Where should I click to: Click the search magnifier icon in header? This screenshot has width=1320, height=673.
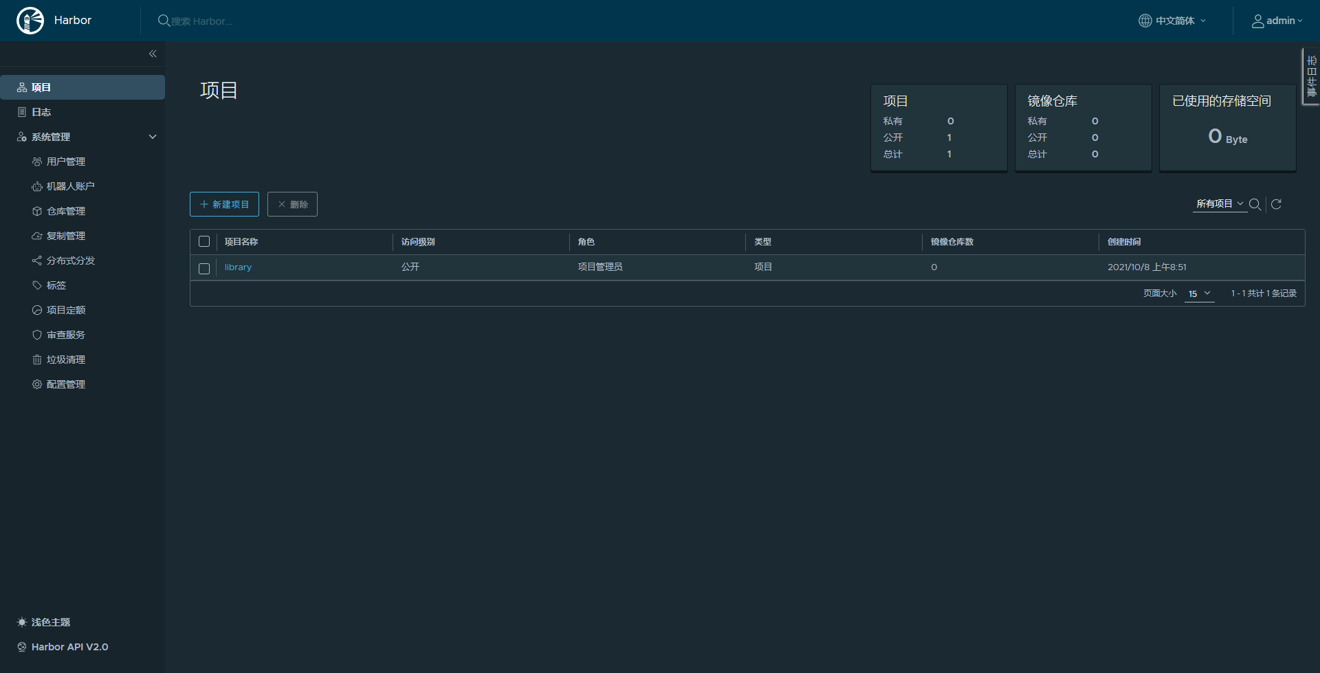164,21
